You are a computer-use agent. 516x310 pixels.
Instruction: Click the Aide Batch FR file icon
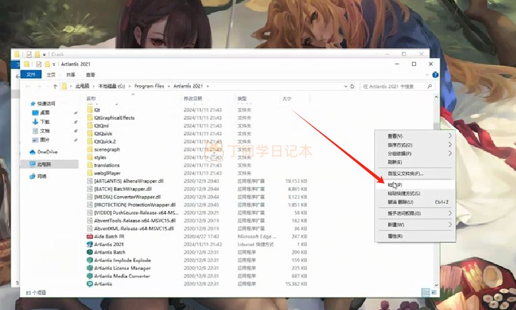(x=90, y=236)
